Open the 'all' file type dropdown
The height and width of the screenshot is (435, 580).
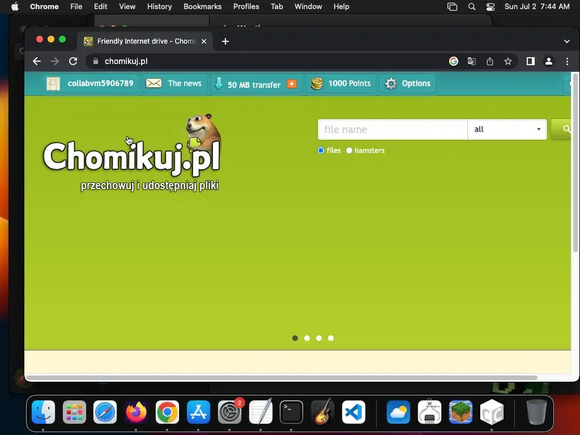[x=507, y=130]
